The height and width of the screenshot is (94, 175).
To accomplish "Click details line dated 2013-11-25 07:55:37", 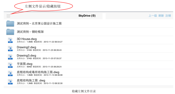I will coord(39,58).
